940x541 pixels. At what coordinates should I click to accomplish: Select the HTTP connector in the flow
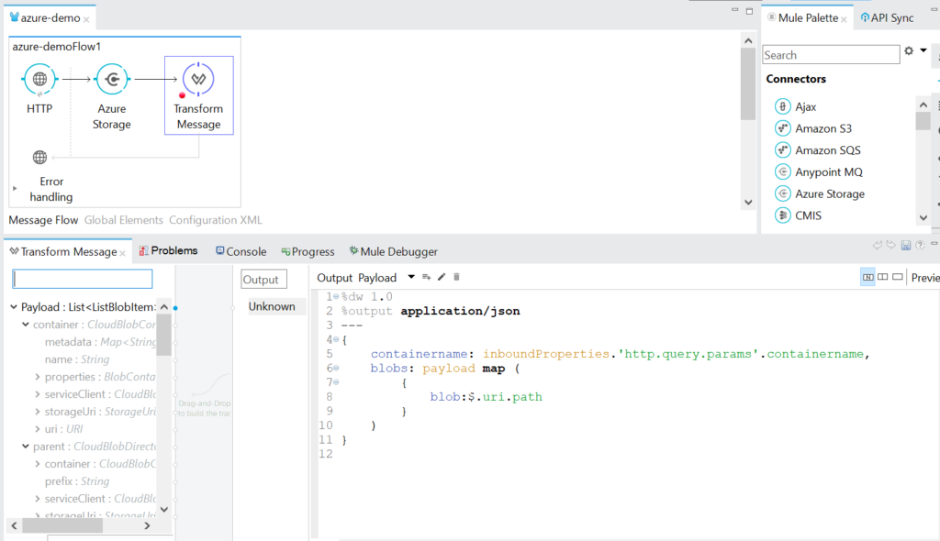coord(39,79)
